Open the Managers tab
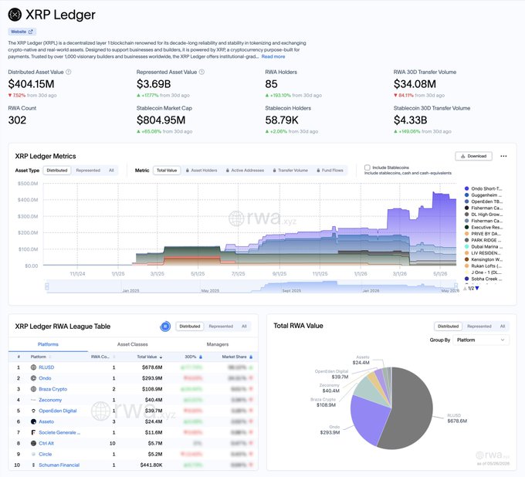The width and height of the screenshot is (525, 477). coord(218,344)
